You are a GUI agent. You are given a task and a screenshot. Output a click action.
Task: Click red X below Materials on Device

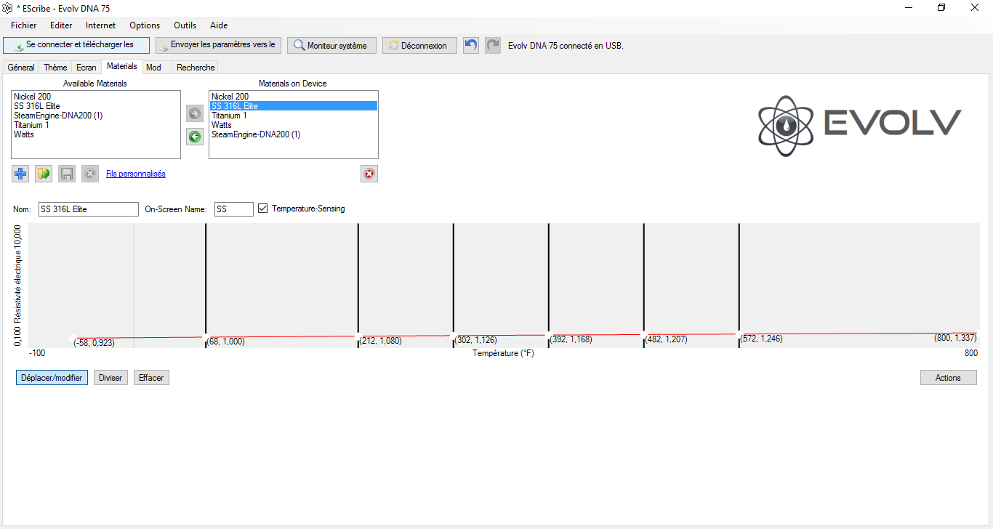pos(369,174)
